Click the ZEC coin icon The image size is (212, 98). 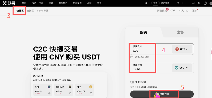point(91,87)
